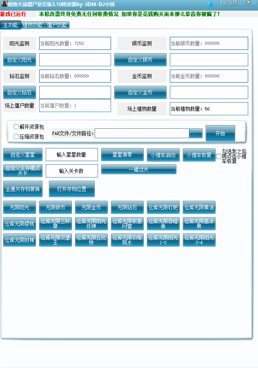The image size is (258, 368).
Task: Click the blue shirt skin icon in title bar
Action: 211,4
